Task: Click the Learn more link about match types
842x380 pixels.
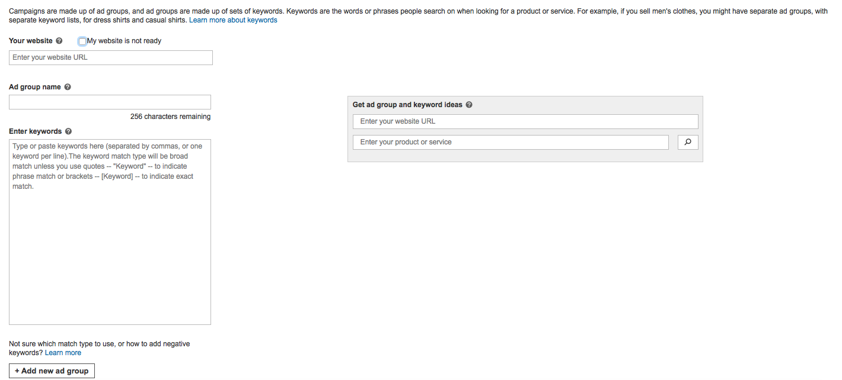Action: tap(63, 353)
